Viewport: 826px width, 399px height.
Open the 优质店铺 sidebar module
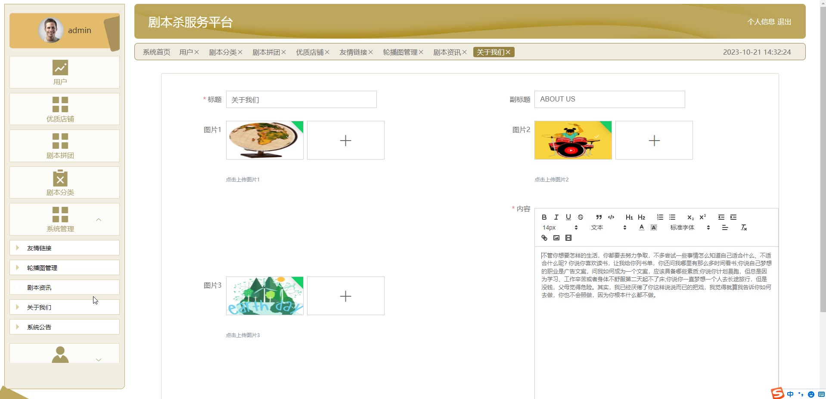(65, 109)
